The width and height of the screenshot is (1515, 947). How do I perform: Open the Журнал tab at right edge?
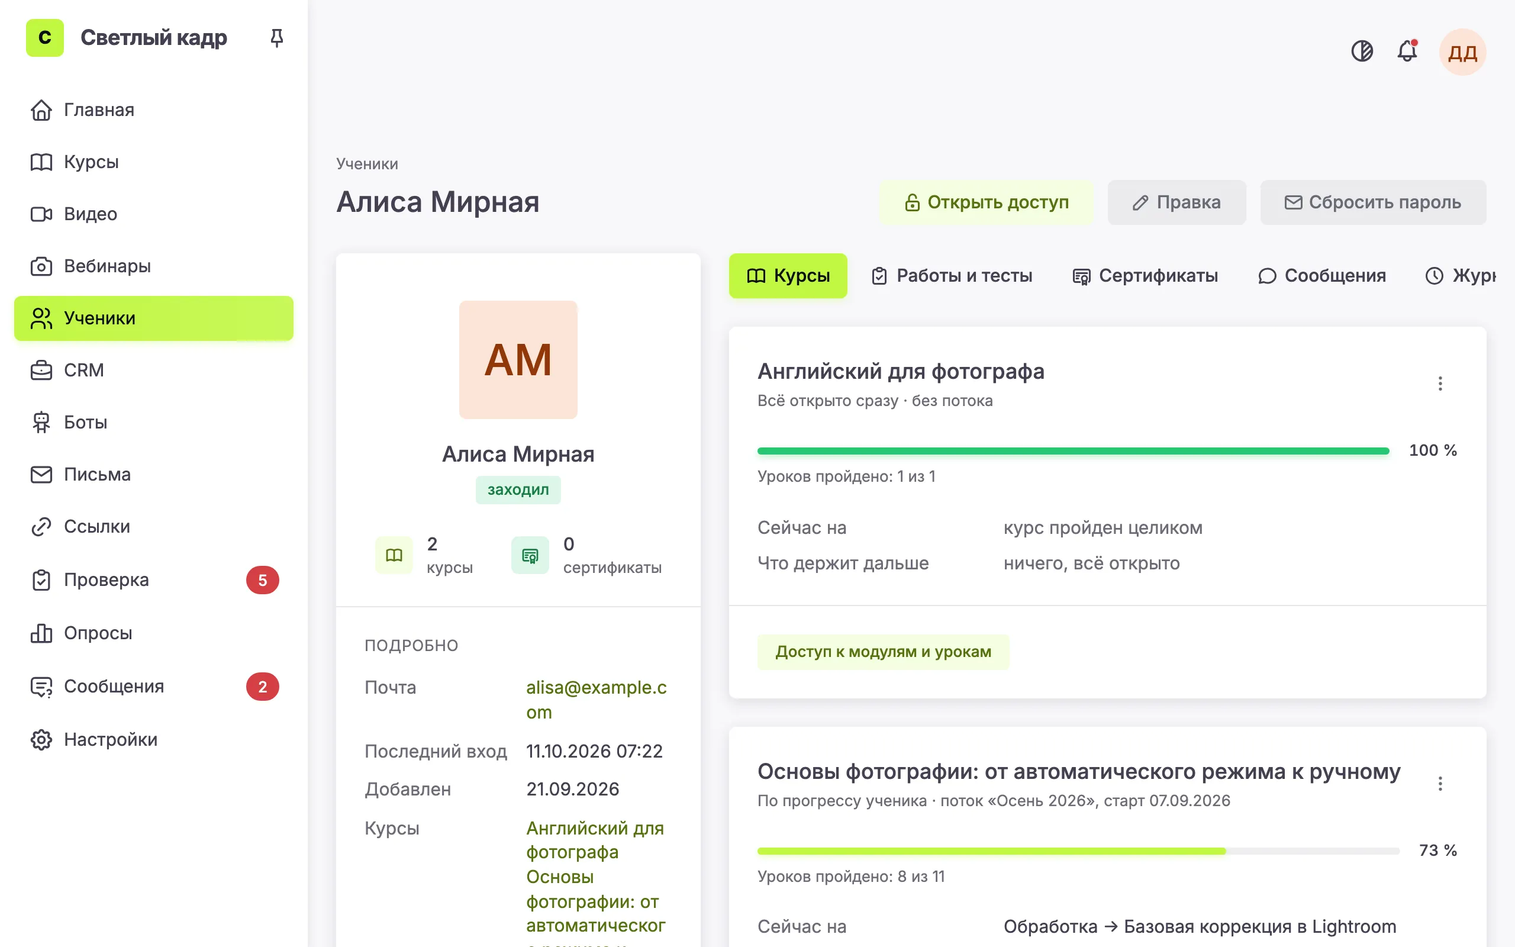[x=1459, y=276]
